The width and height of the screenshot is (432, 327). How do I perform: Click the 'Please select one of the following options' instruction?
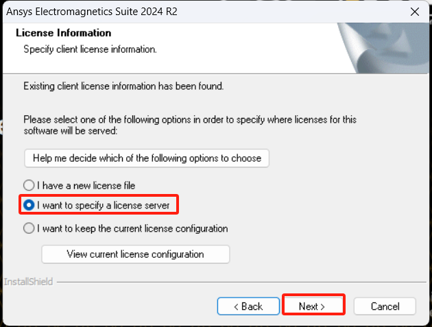[x=190, y=125]
